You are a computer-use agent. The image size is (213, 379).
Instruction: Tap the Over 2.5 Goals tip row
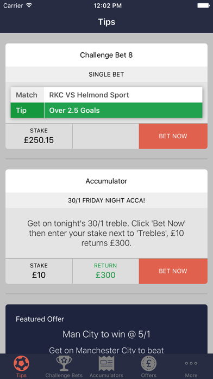point(106,111)
